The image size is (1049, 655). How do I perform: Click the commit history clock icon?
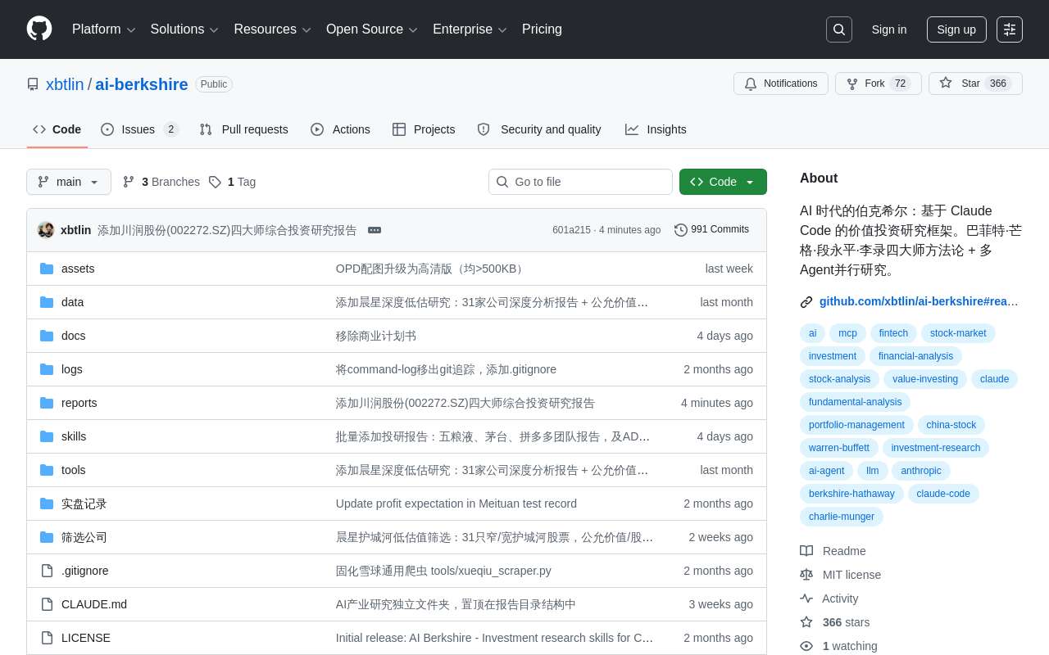(x=681, y=230)
